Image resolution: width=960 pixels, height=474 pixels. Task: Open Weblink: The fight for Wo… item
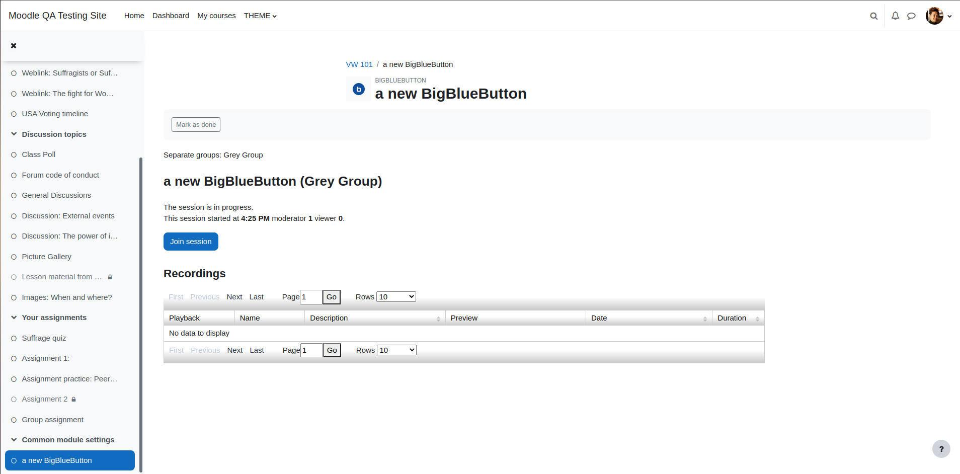67,94
